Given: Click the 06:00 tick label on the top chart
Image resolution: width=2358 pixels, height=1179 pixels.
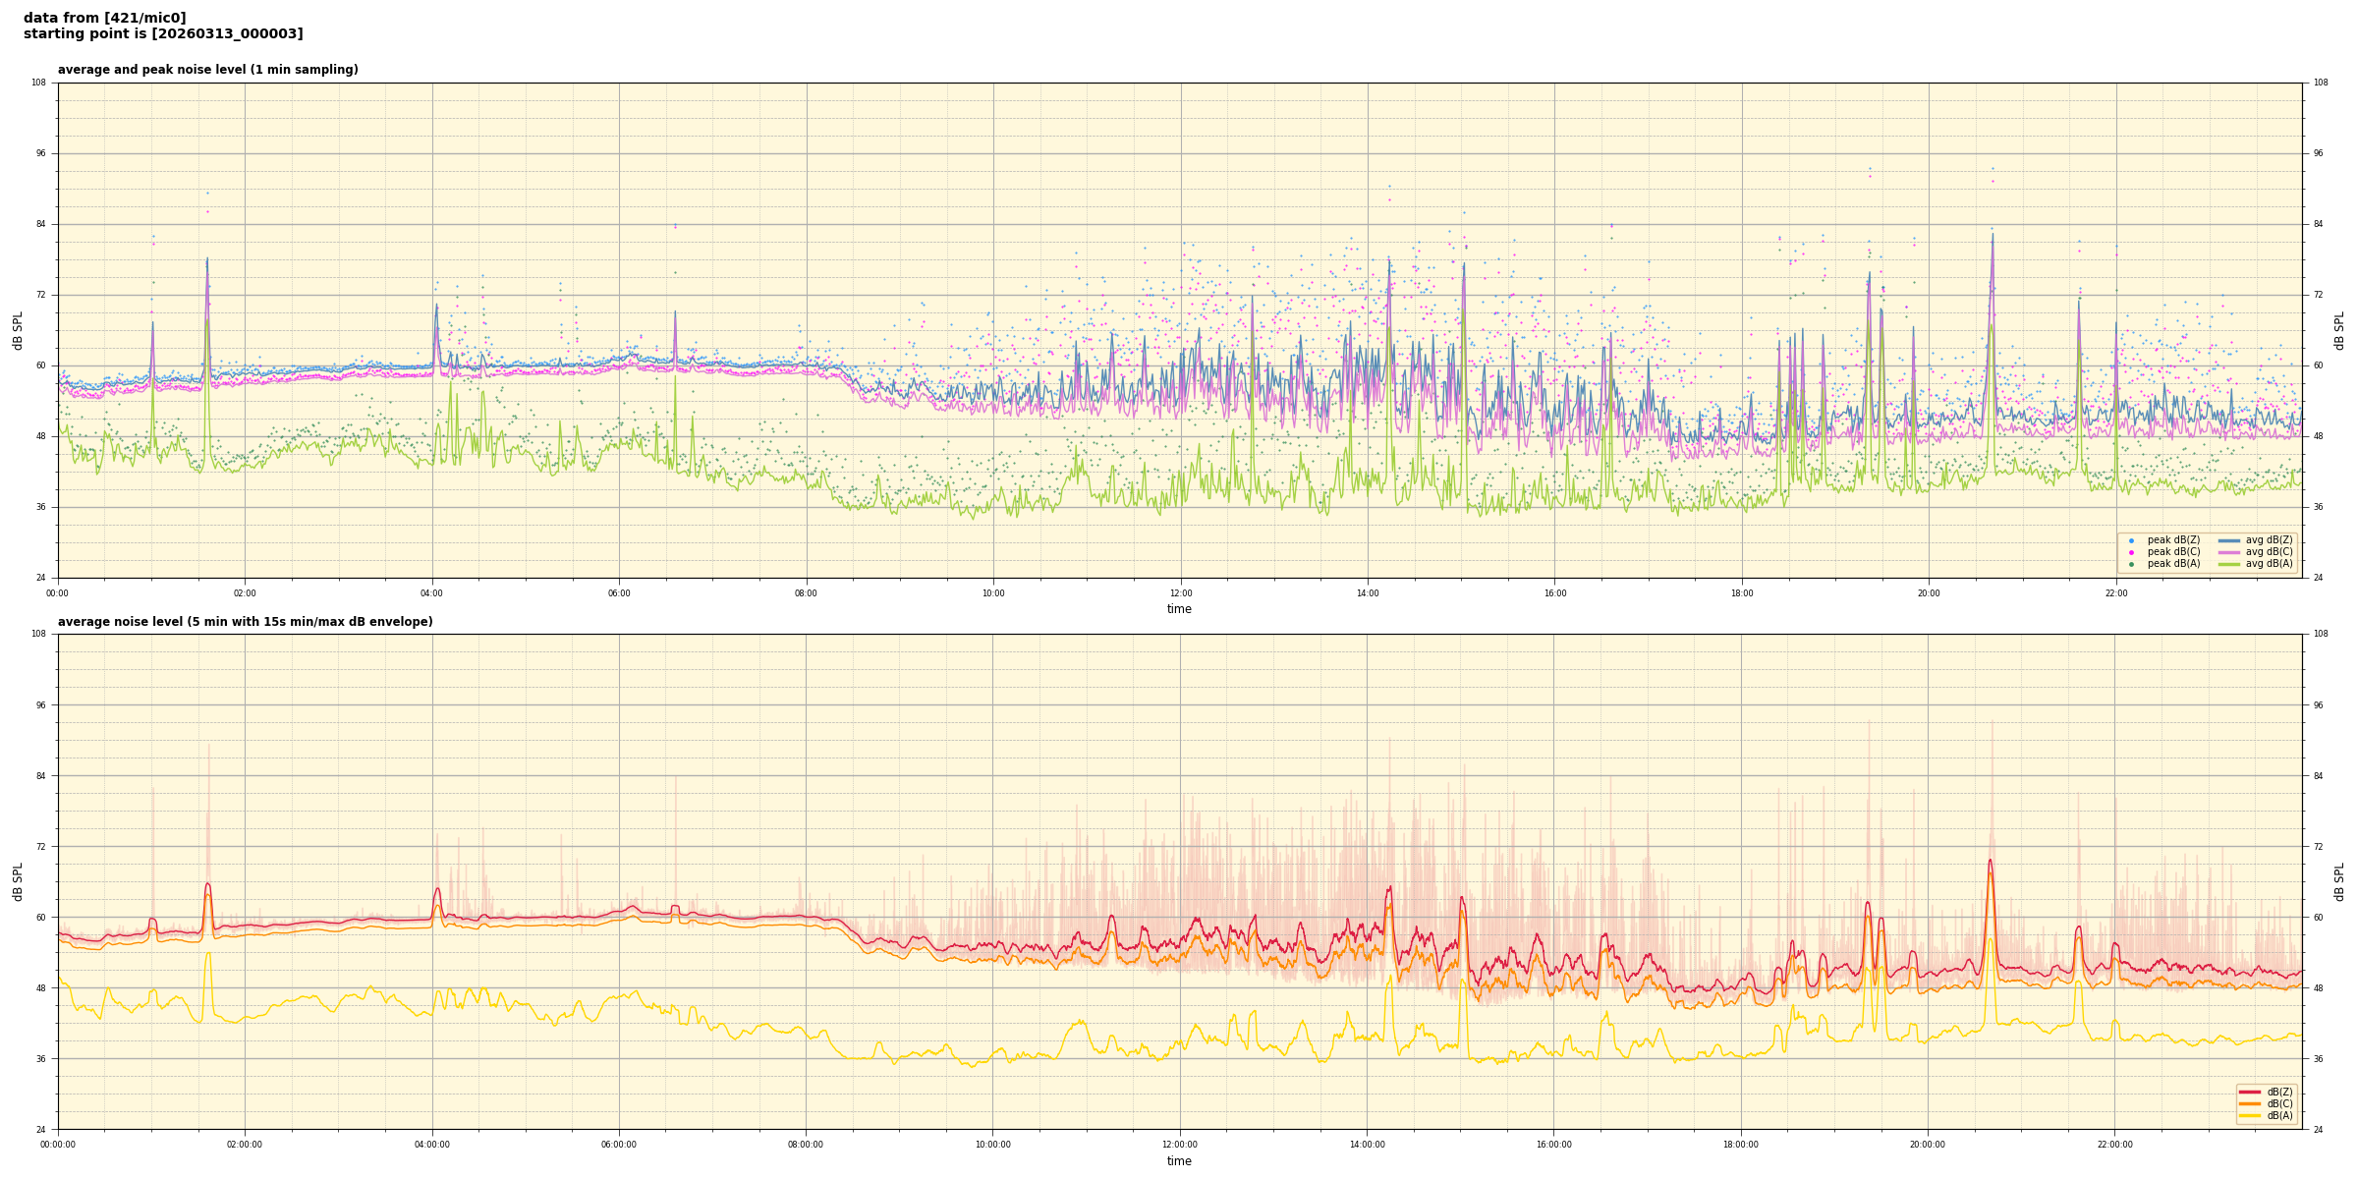Looking at the screenshot, I should click(x=619, y=593).
